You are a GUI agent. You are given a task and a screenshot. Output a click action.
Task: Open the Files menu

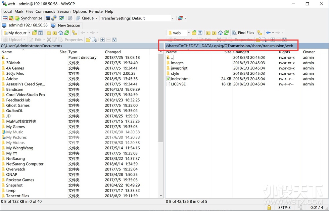click(x=30, y=11)
